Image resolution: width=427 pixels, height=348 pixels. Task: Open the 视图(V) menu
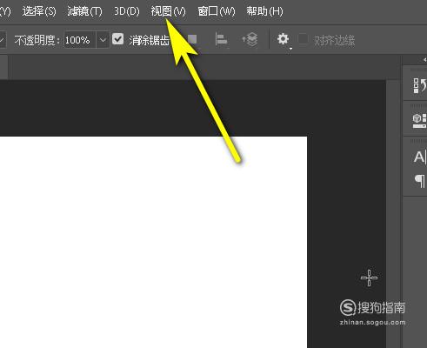168,11
